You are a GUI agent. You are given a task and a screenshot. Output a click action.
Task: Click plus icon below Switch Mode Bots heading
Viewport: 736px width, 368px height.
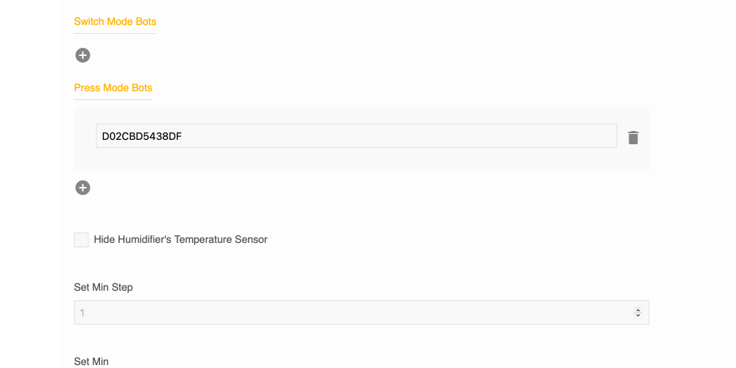[x=82, y=55]
